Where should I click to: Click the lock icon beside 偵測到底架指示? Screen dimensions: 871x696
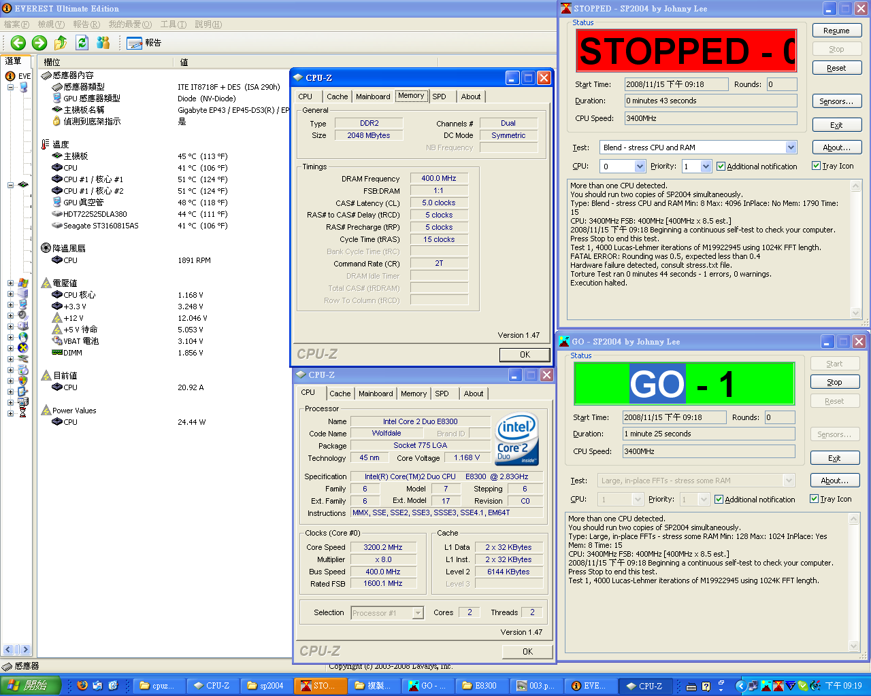[57, 122]
